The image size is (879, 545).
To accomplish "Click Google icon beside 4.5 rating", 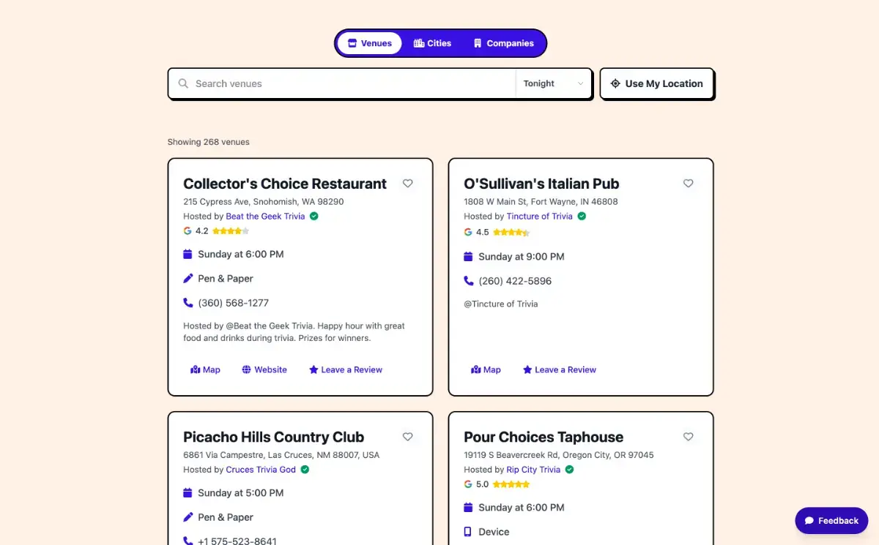I will [468, 233].
